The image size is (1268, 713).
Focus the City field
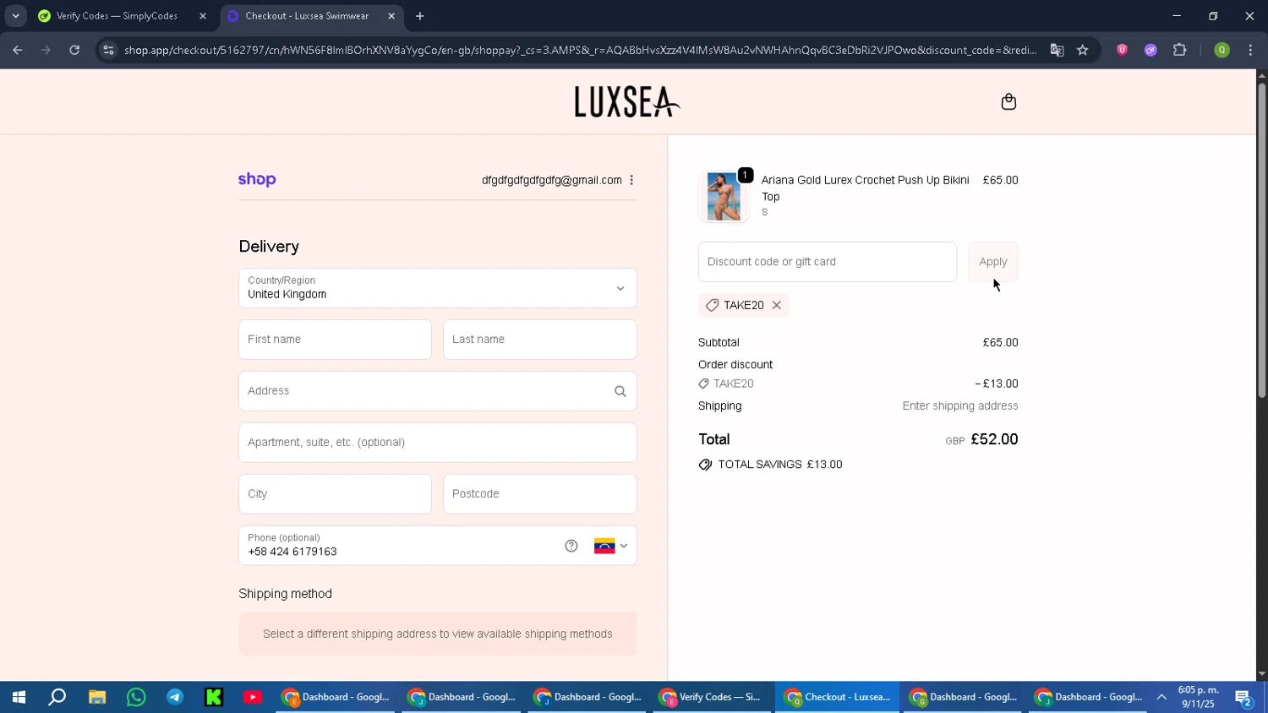click(x=335, y=494)
